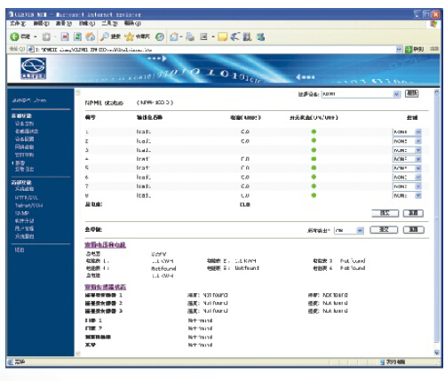Click the green Refresh page icon
The image size is (445, 381).
coord(77,36)
